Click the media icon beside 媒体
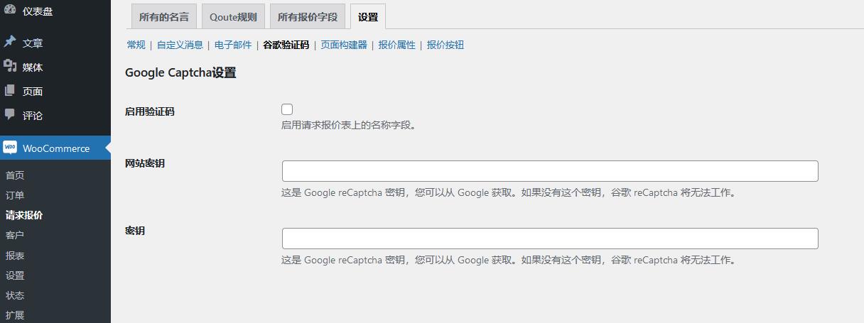 (x=10, y=67)
